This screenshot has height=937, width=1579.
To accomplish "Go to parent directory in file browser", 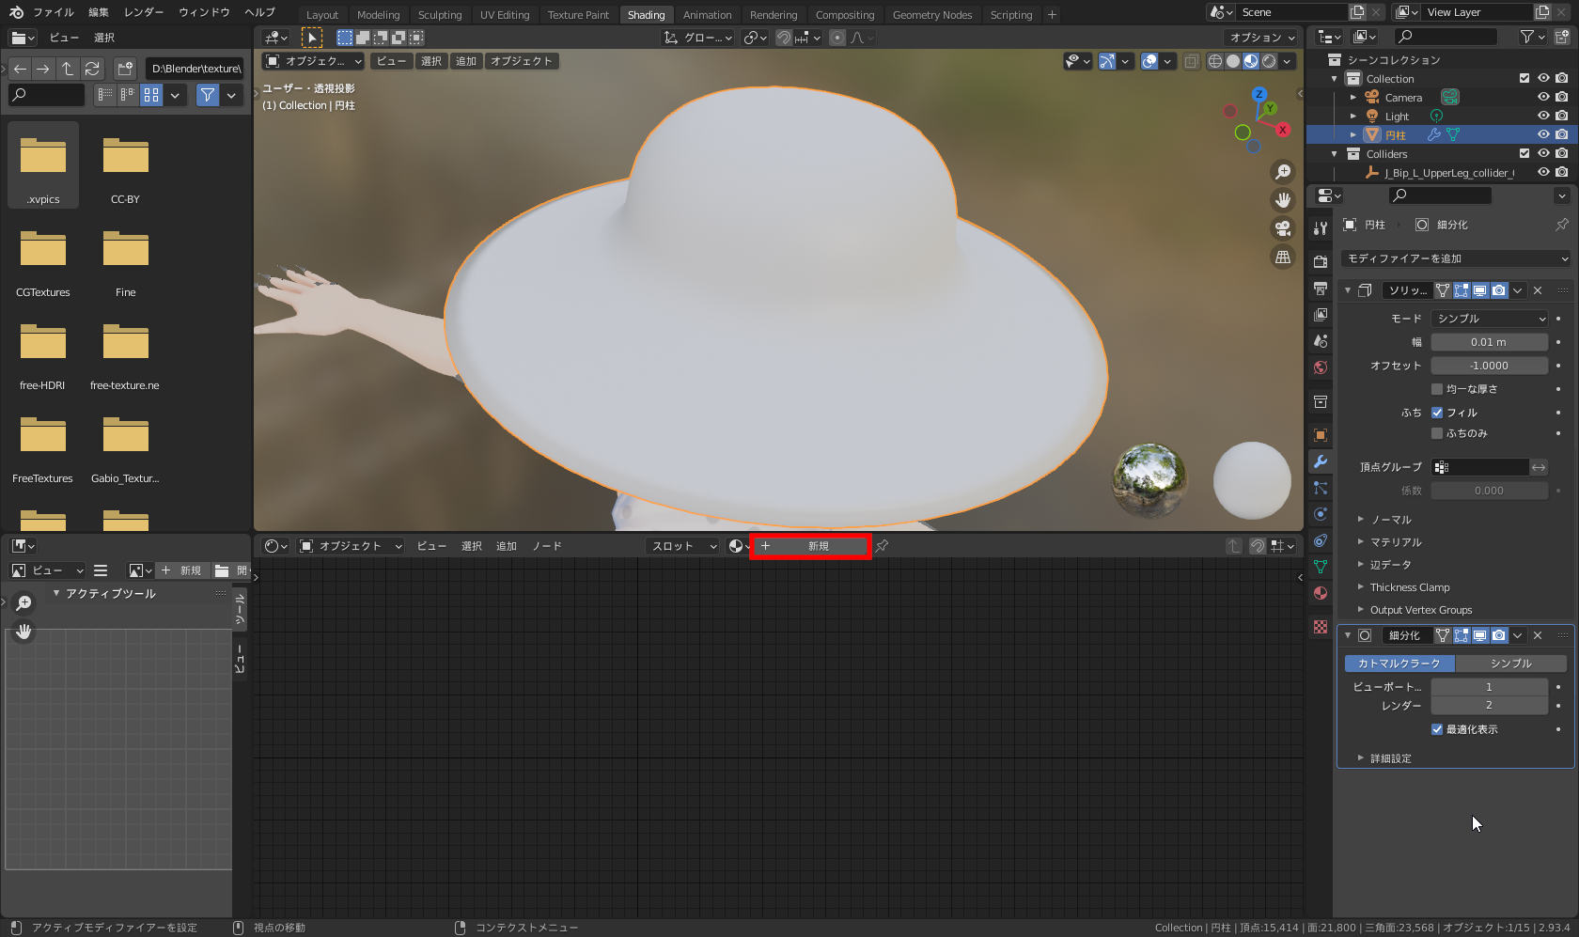I will (68, 69).
